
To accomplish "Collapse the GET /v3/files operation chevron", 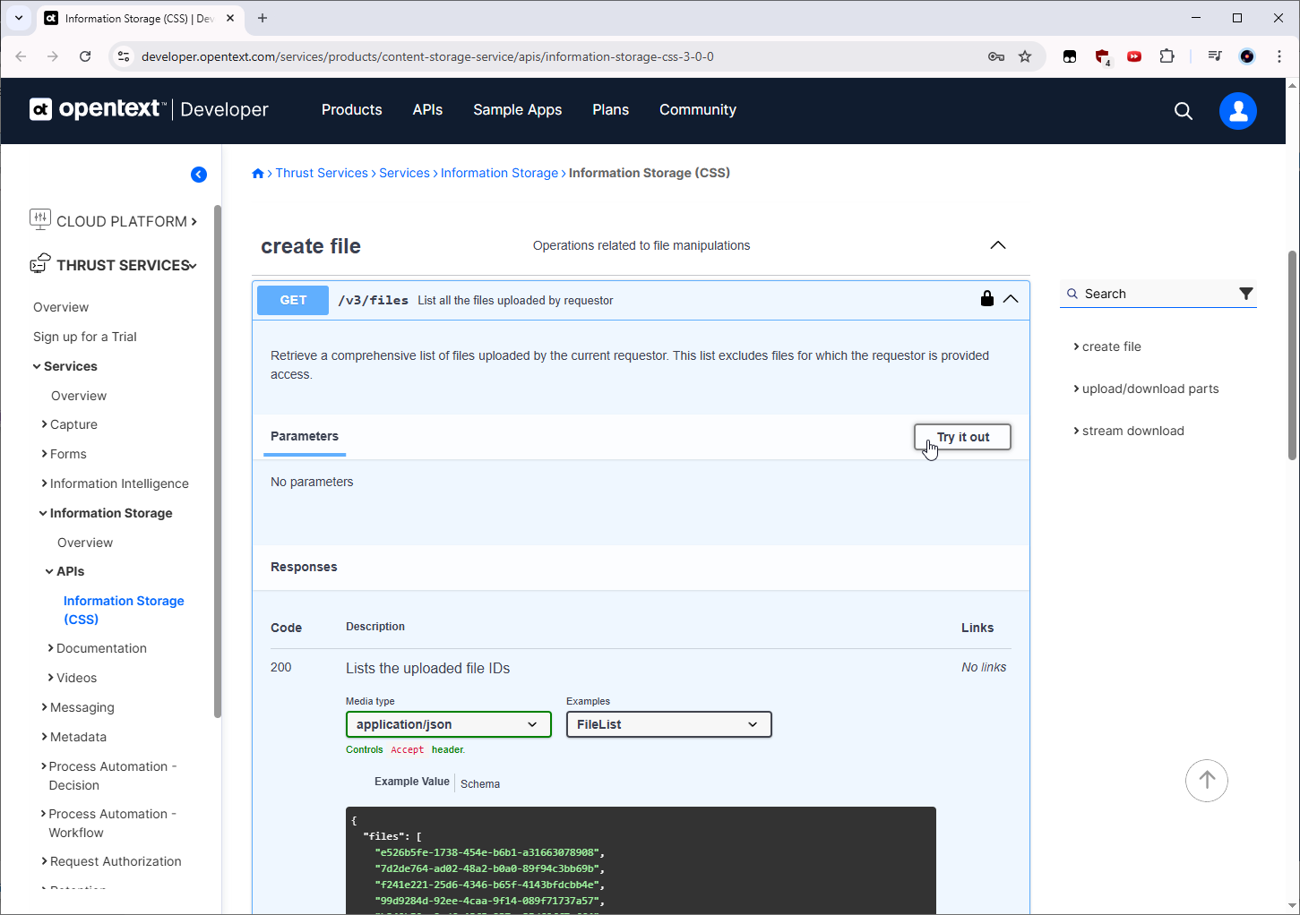I will tap(1011, 299).
